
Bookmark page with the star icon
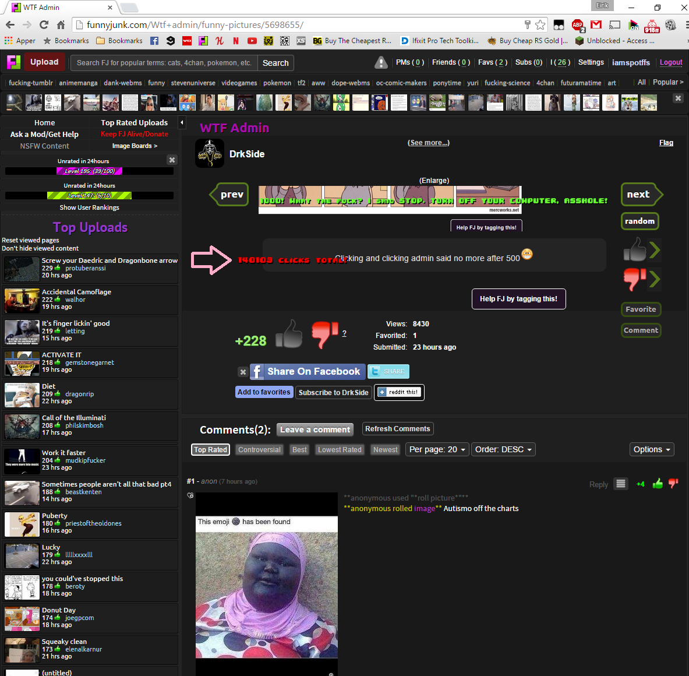tap(540, 24)
